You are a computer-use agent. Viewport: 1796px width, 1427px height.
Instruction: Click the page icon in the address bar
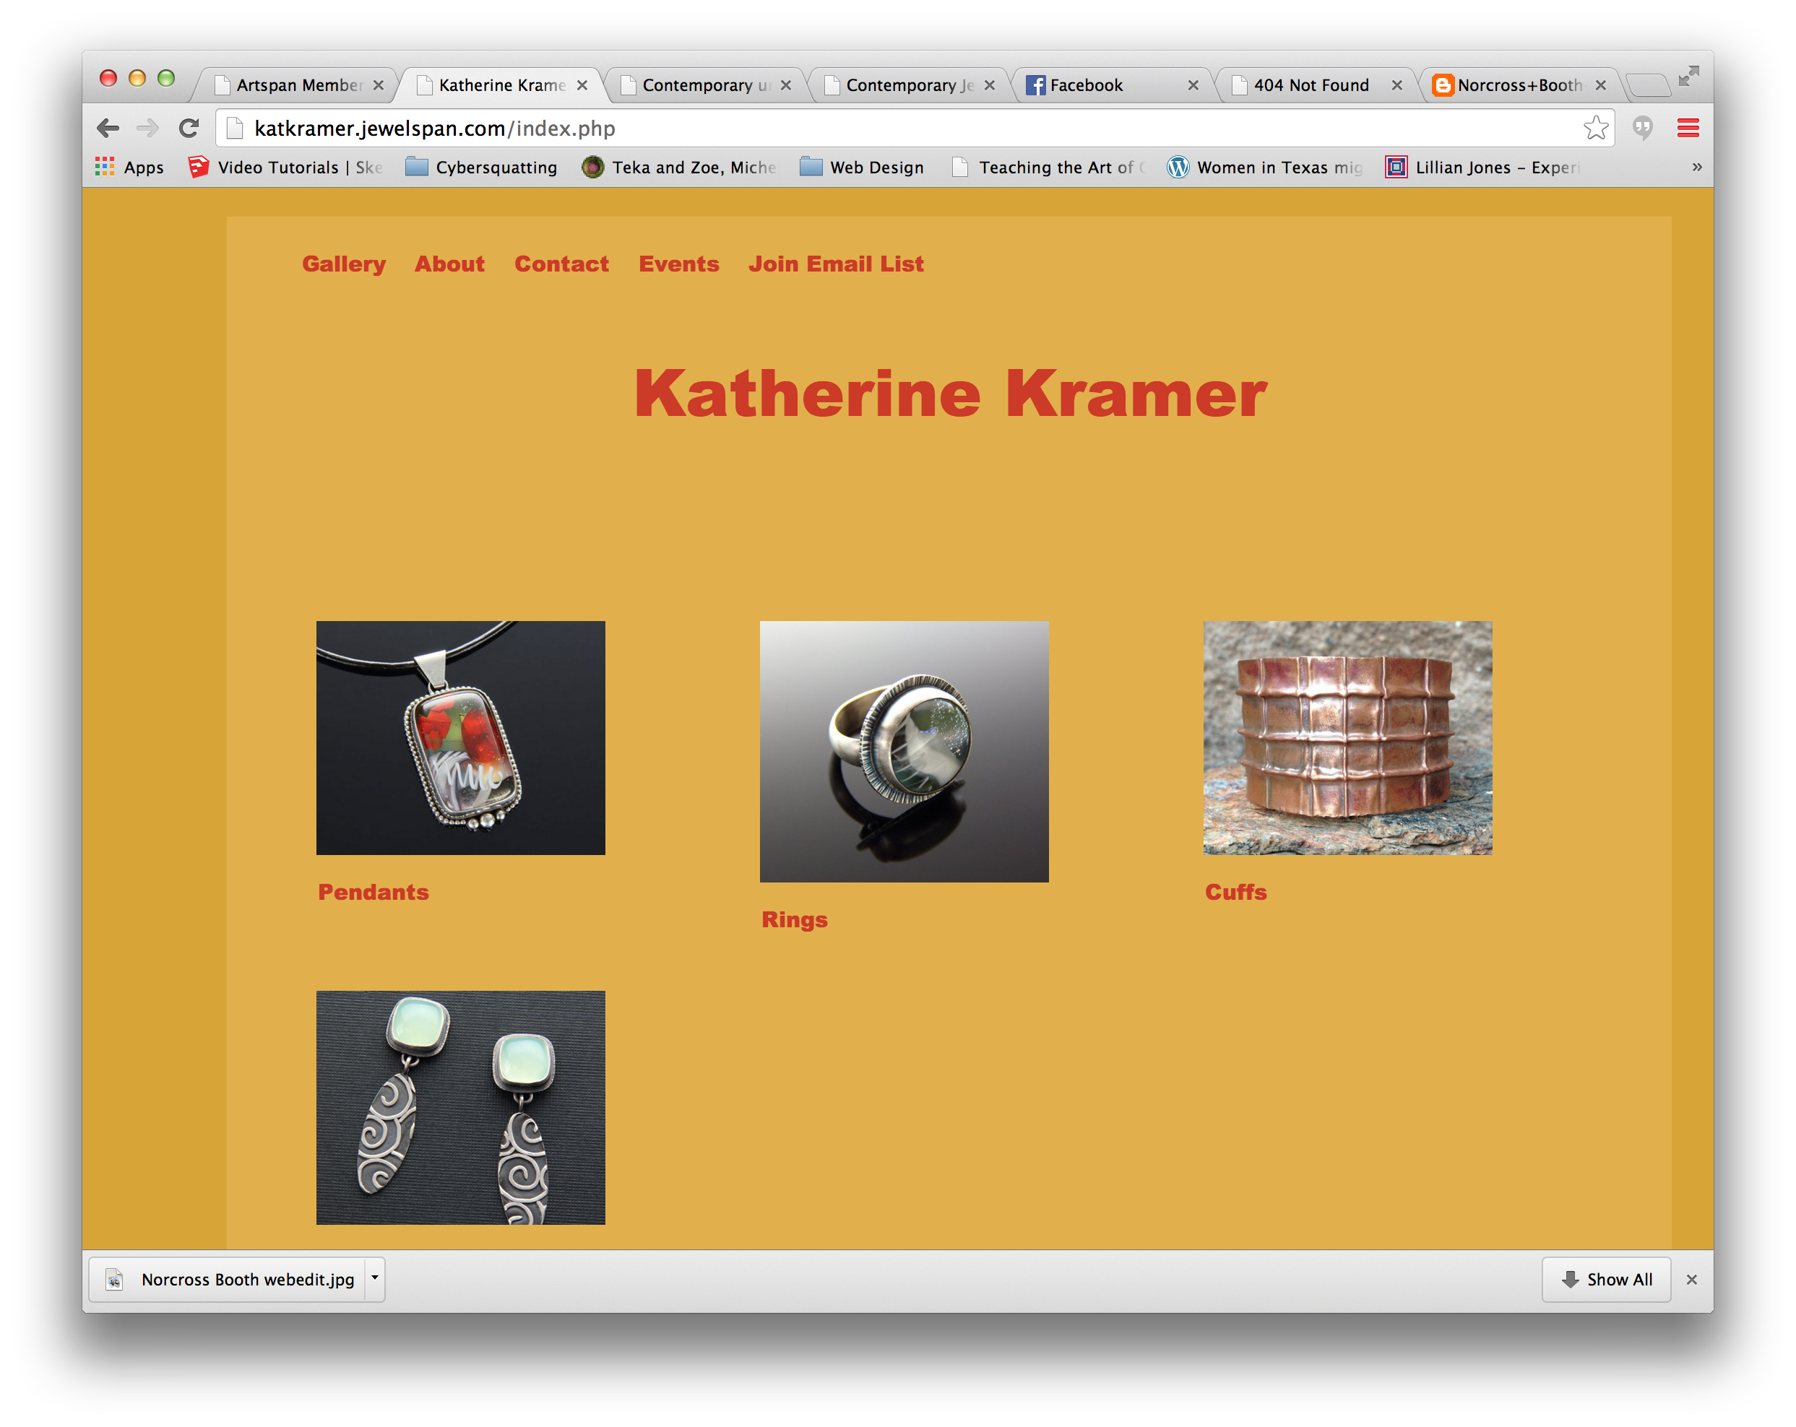[235, 129]
